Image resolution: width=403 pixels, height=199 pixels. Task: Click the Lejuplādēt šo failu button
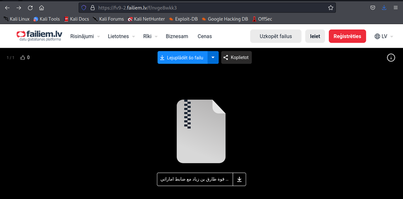pyautogui.click(x=182, y=58)
